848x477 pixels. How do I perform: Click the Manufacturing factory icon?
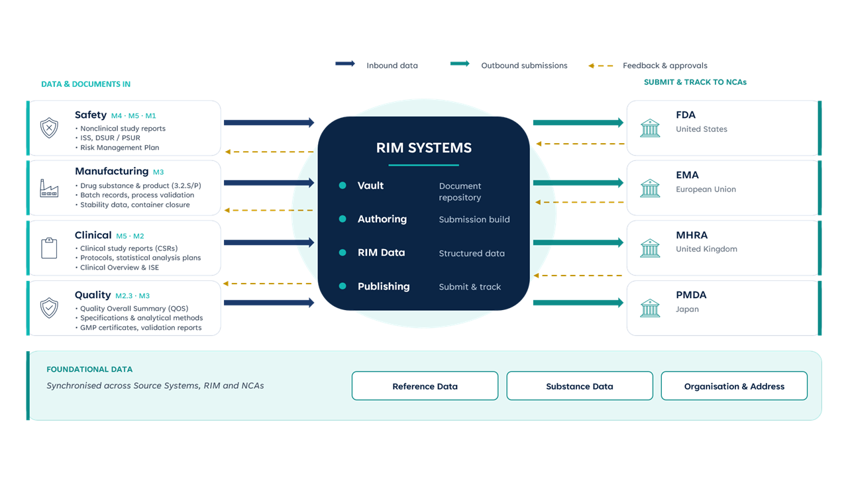(x=49, y=188)
